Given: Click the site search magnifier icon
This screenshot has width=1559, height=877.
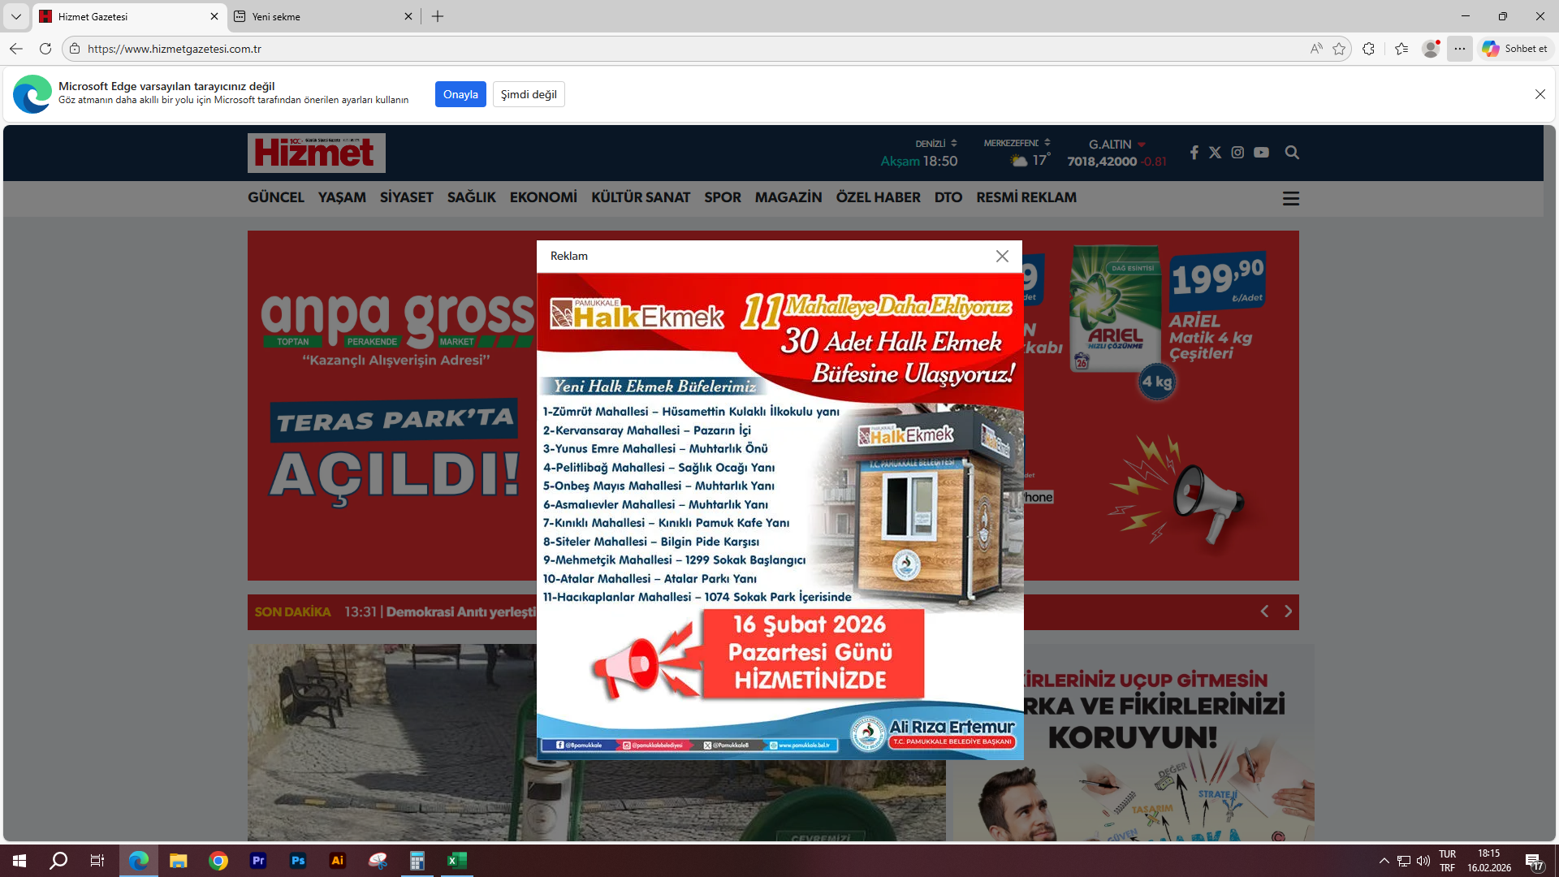Looking at the screenshot, I should coord(1292,153).
